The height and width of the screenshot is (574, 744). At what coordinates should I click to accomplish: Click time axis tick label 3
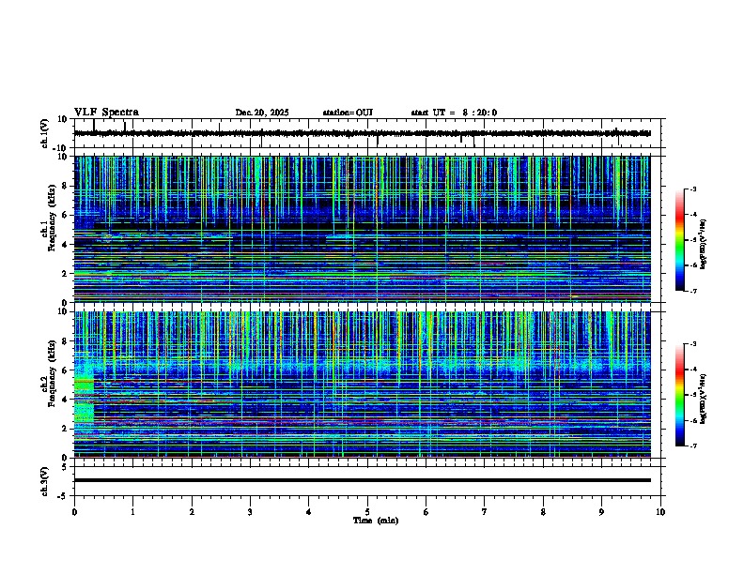click(x=250, y=512)
